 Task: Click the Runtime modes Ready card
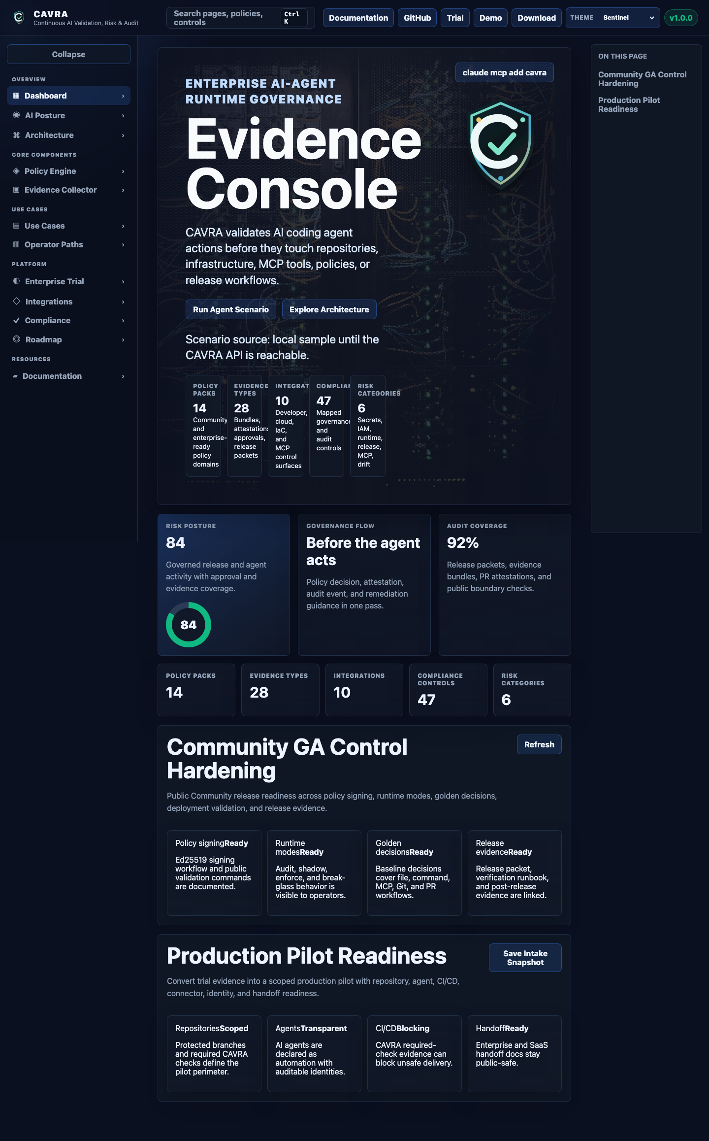(314, 873)
